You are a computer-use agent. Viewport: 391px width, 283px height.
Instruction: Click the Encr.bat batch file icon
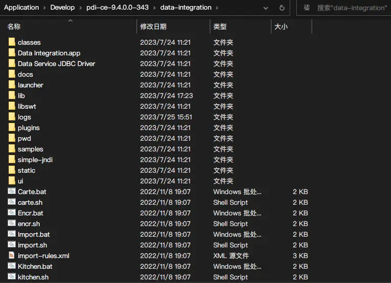click(12, 212)
